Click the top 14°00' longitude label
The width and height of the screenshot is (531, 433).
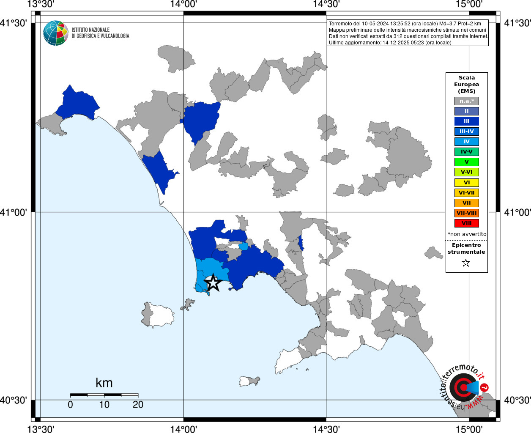pos(183,4)
